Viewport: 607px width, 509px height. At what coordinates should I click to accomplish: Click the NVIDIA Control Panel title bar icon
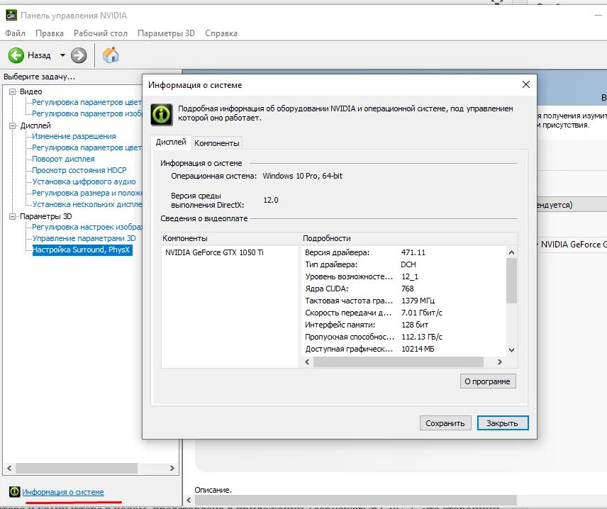(x=11, y=15)
